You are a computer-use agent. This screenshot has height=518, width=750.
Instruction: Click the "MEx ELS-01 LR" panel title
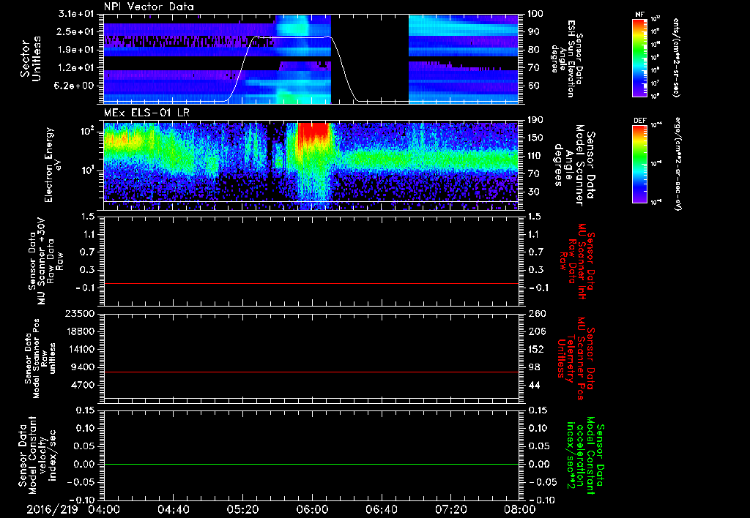coord(146,113)
